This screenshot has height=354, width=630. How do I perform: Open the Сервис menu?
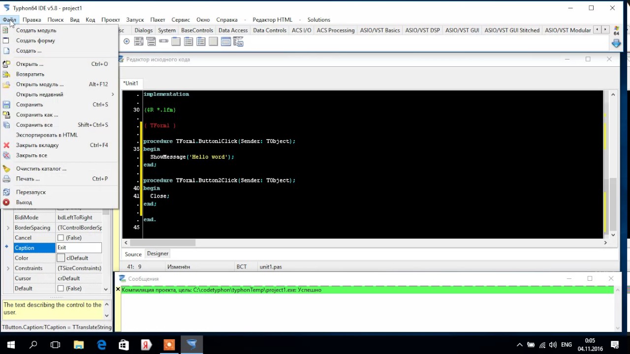181,20
